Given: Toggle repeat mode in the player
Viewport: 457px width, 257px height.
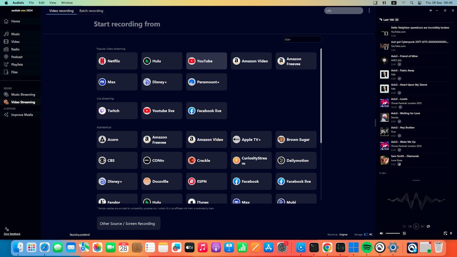Looking at the screenshot, I should point(428,226).
